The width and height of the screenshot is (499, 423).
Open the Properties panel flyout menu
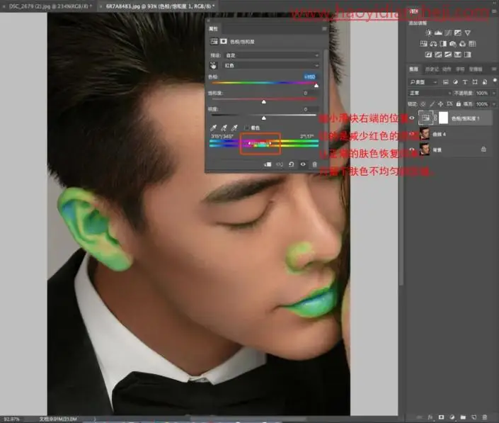pos(324,28)
